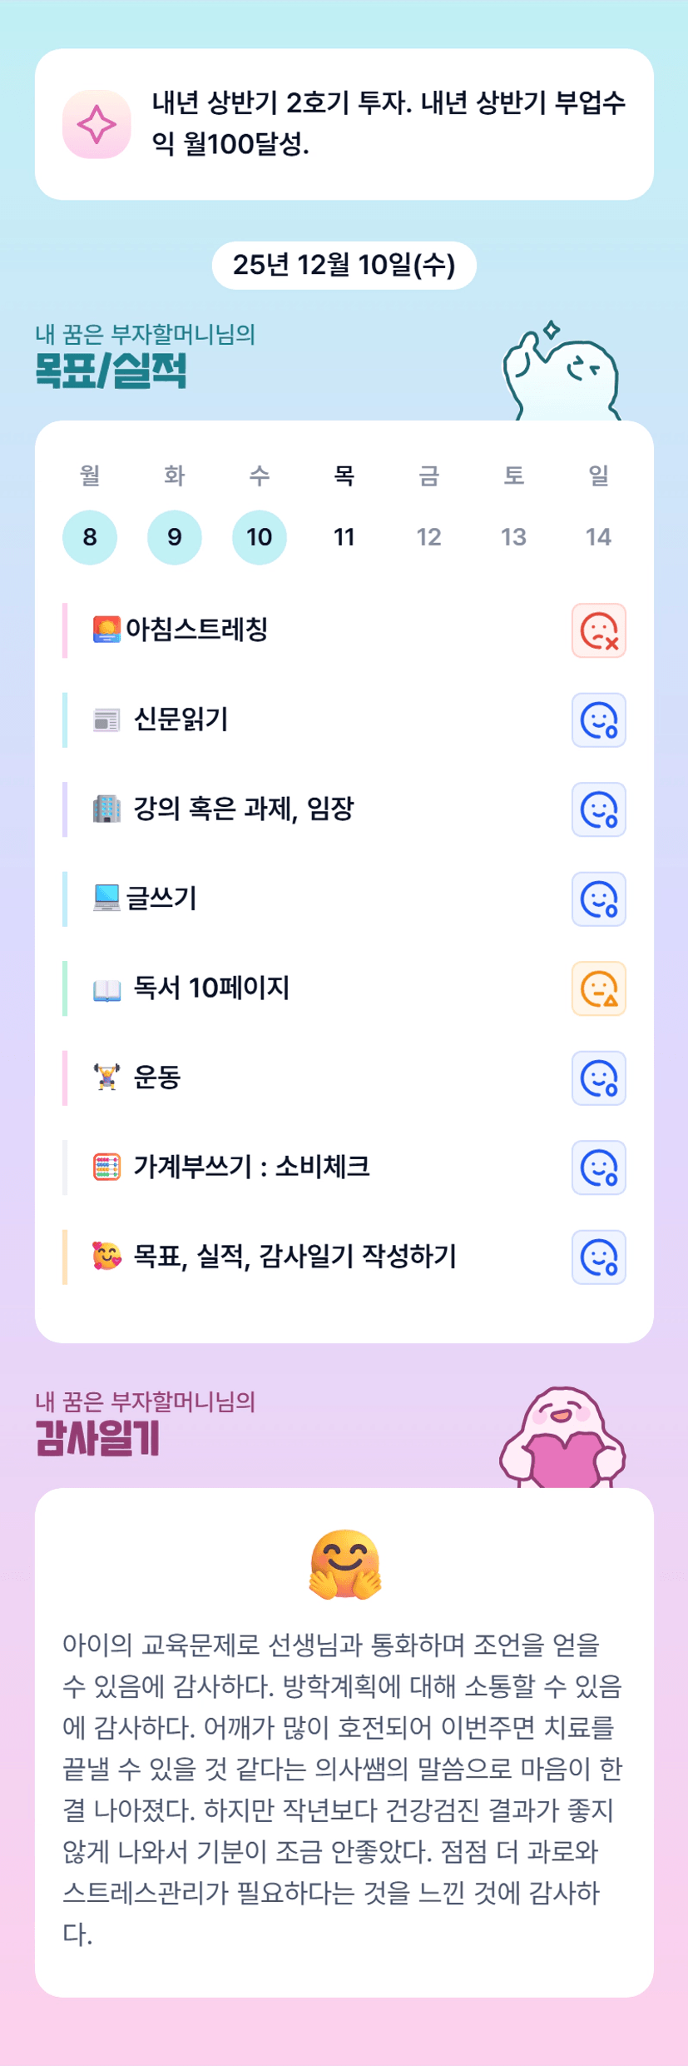The height and width of the screenshot is (2066, 688).
Task: Switch to Thursday the 11th
Action: [344, 537]
